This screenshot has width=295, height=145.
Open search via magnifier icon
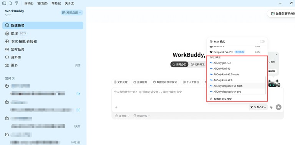tap(10, 3)
